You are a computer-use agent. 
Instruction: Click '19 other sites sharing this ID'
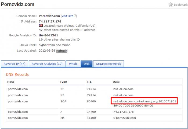click(59, 40)
